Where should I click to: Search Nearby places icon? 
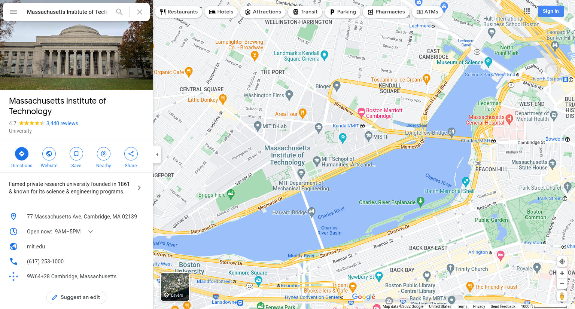point(104,154)
